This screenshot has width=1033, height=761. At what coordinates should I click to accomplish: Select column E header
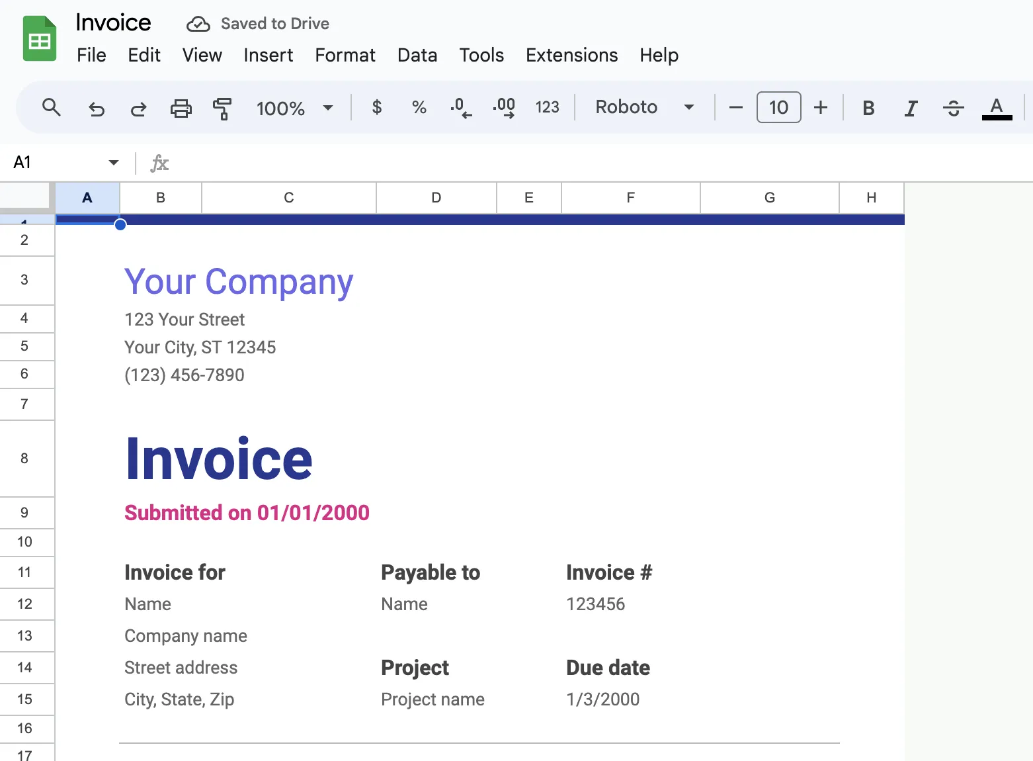click(x=529, y=198)
